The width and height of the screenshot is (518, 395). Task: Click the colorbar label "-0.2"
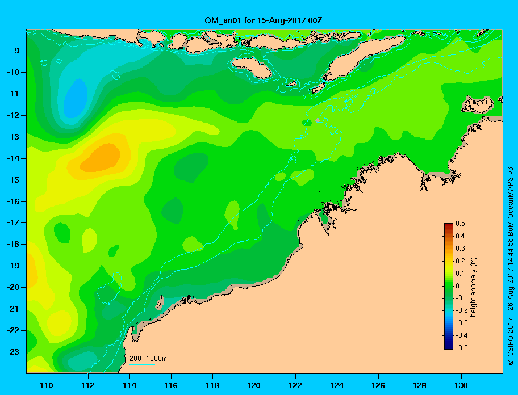[x=461, y=310]
